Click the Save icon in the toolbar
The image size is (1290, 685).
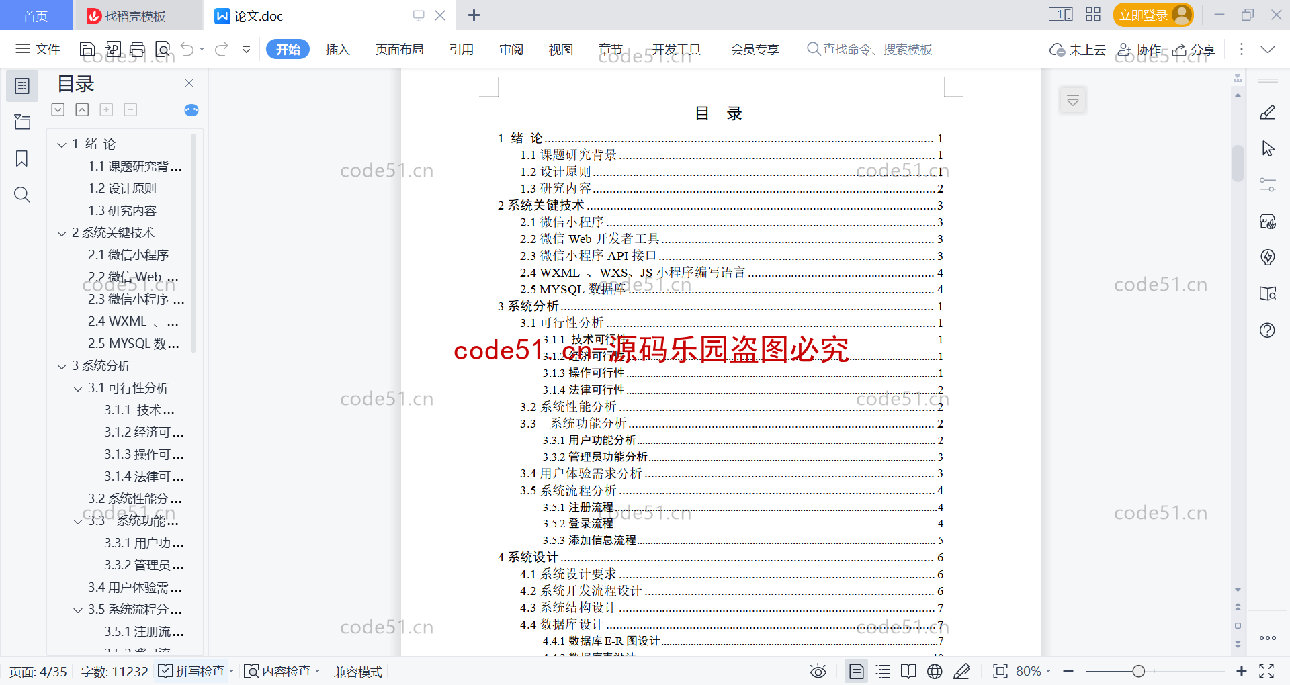point(87,49)
